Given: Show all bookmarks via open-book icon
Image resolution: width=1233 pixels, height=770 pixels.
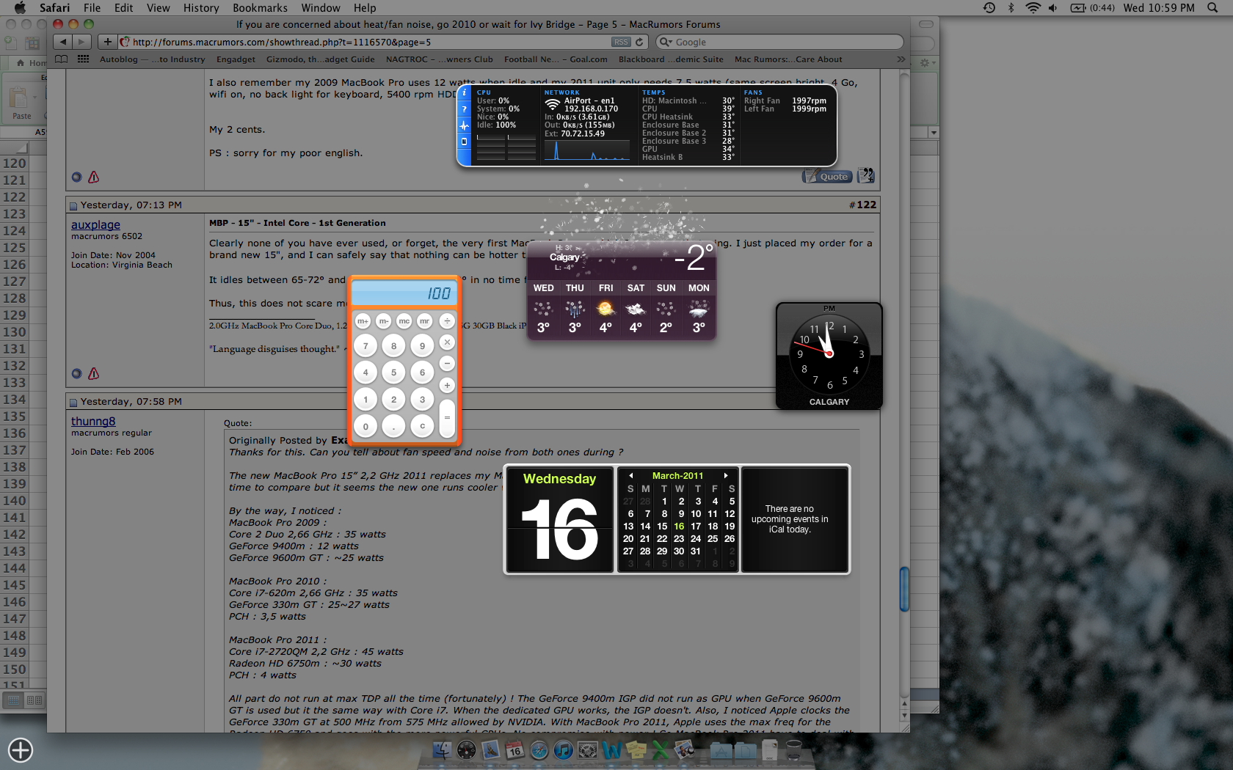Looking at the screenshot, I should (62, 59).
